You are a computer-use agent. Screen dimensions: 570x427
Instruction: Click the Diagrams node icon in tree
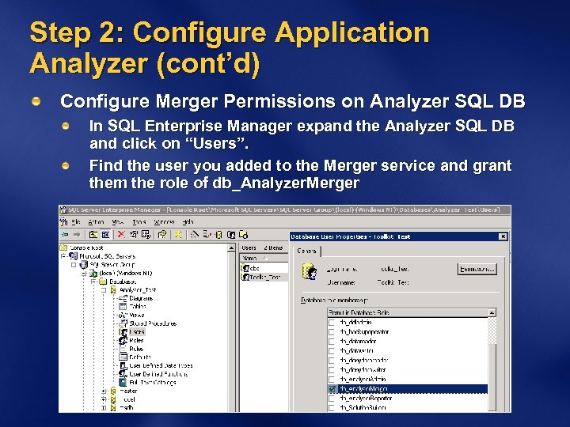pos(123,298)
